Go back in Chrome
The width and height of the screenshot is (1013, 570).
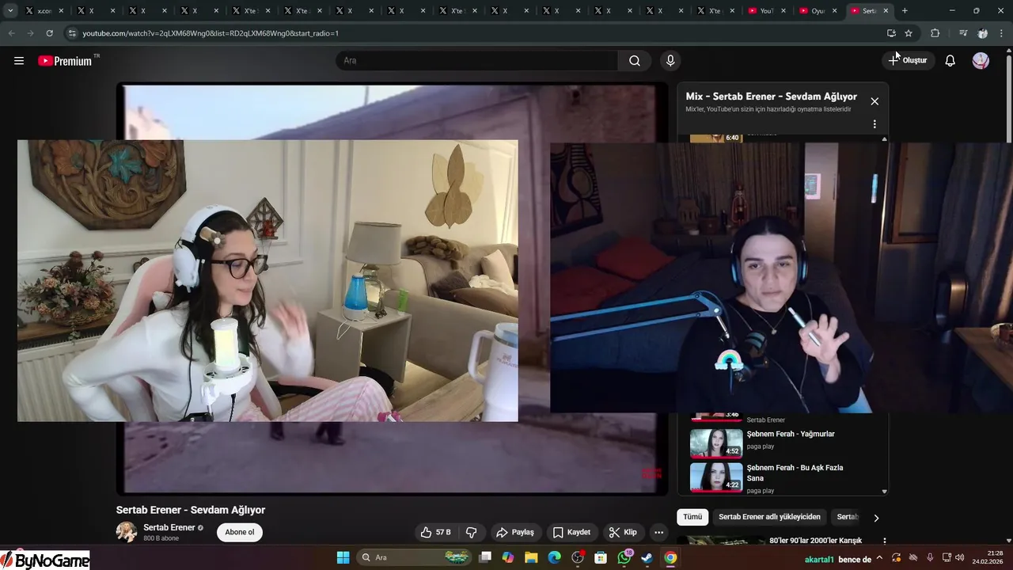(11, 33)
